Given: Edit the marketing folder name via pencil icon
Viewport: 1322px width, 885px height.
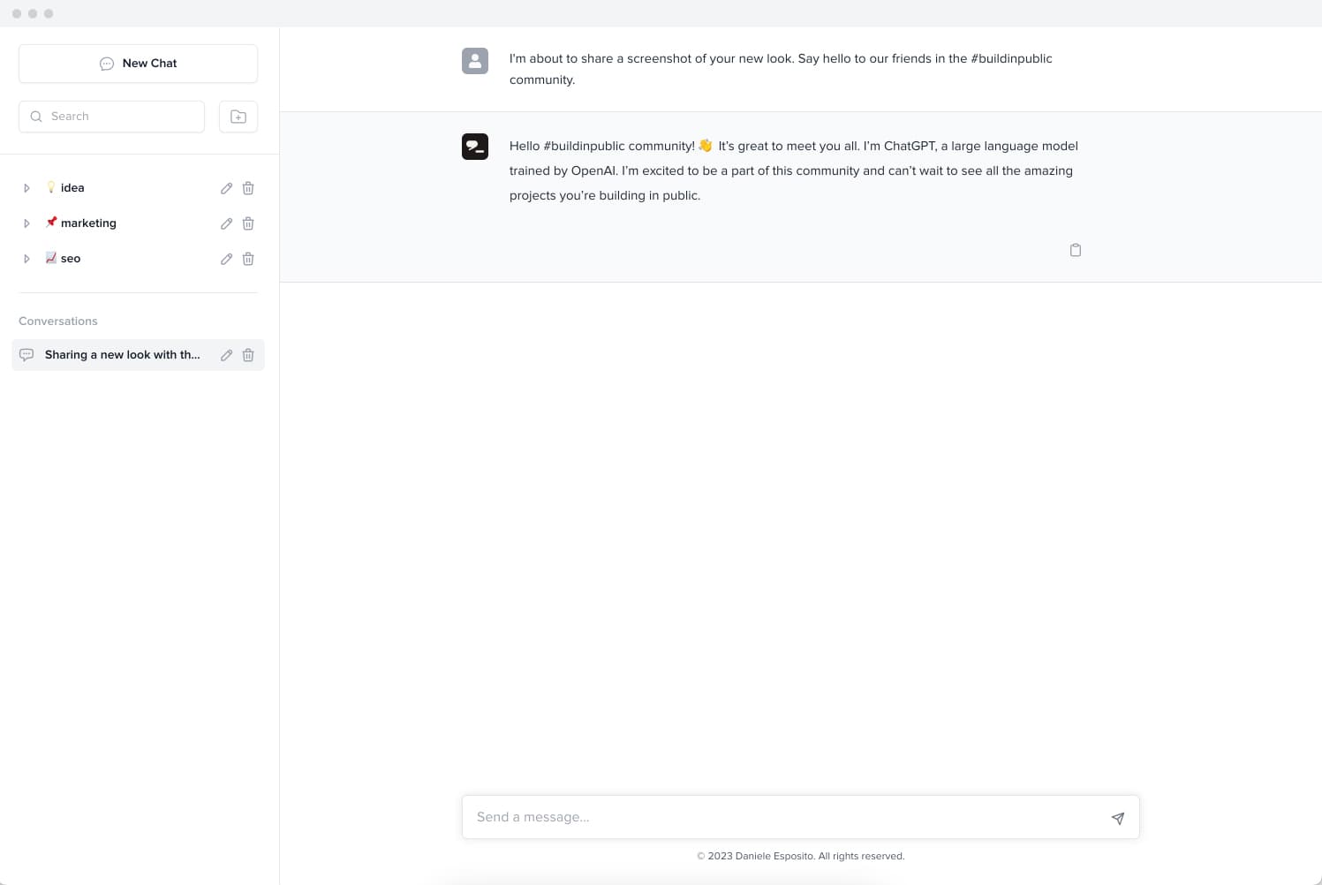Looking at the screenshot, I should point(226,223).
